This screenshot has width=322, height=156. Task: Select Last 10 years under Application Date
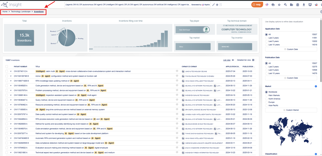click(x=266, y=45)
